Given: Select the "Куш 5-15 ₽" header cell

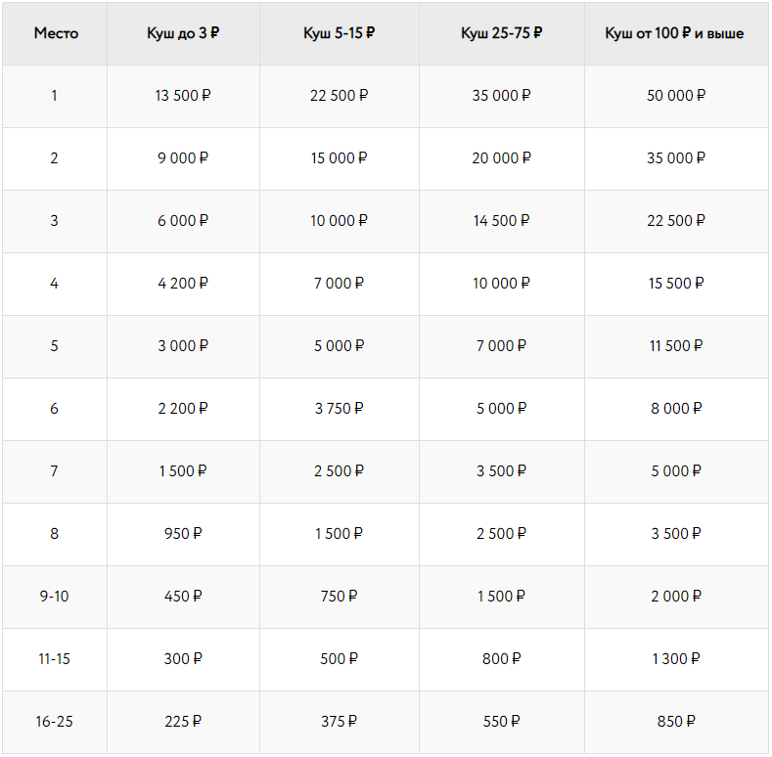Looking at the screenshot, I should 340,33.
